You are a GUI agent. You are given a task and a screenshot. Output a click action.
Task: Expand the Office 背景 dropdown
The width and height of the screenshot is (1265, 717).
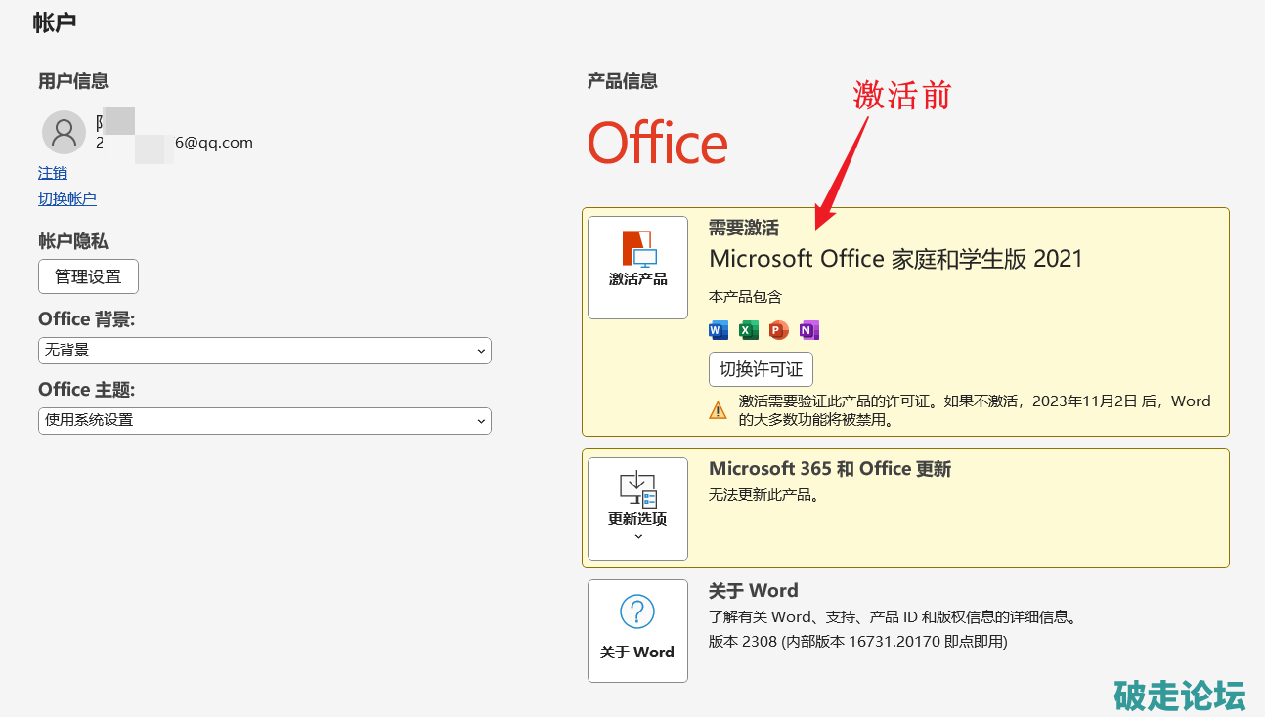click(x=264, y=351)
